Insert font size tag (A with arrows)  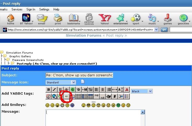(121, 90)
